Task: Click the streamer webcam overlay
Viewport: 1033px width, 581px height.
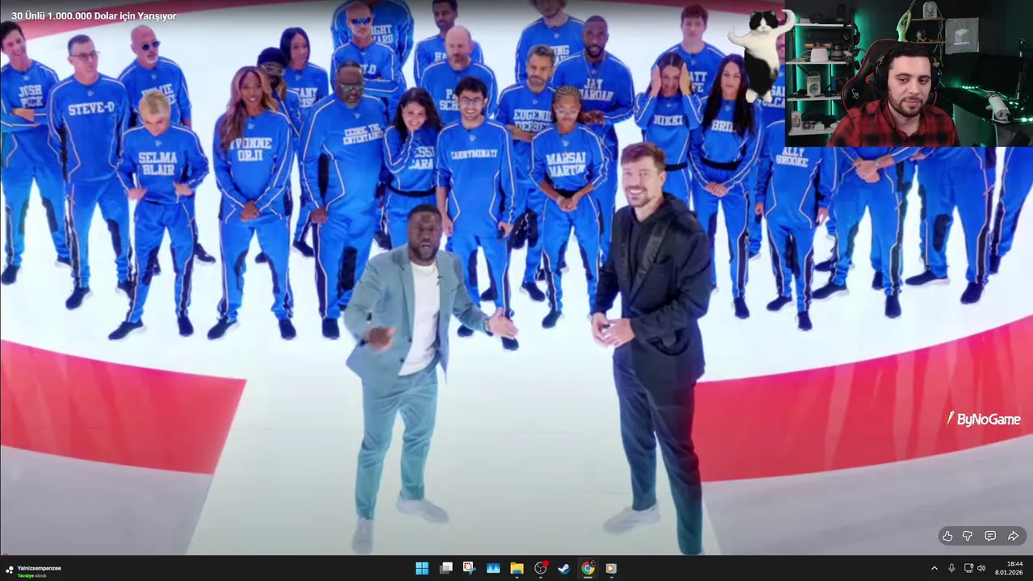Action: (909, 73)
